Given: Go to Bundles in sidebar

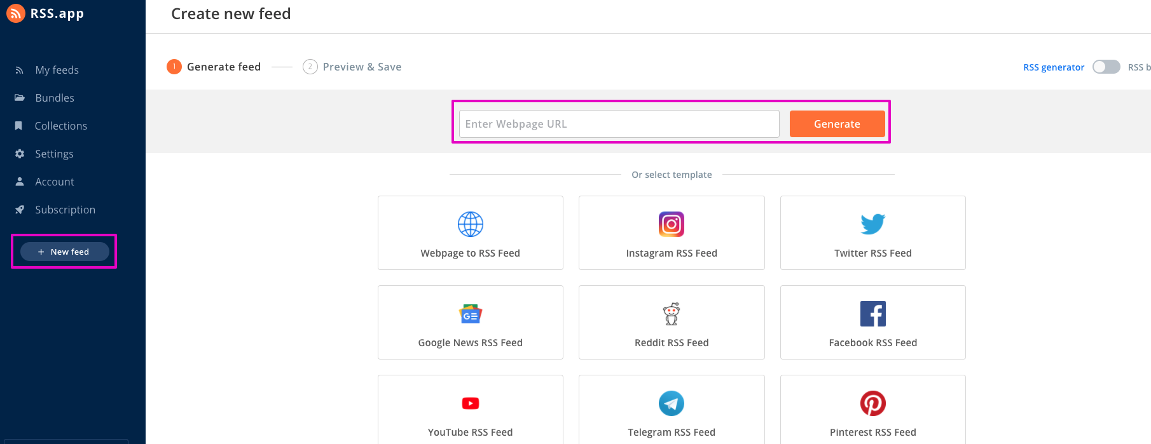Looking at the screenshot, I should pyautogui.click(x=55, y=98).
